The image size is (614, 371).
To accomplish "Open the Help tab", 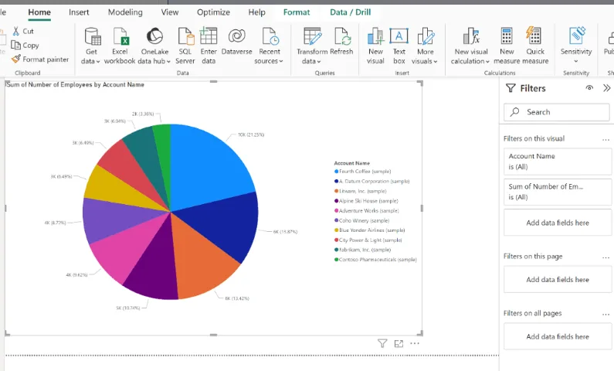I will pos(256,12).
